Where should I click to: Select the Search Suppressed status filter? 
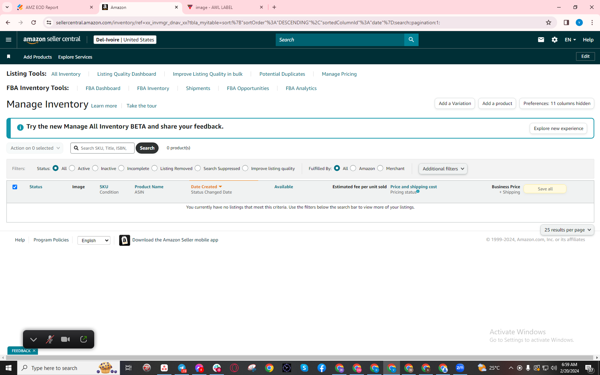tap(198, 168)
